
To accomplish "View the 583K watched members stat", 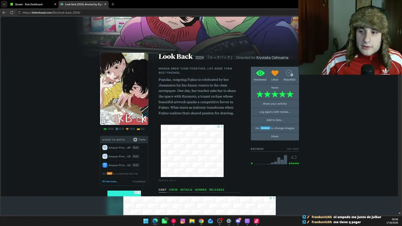I will 109,129.
